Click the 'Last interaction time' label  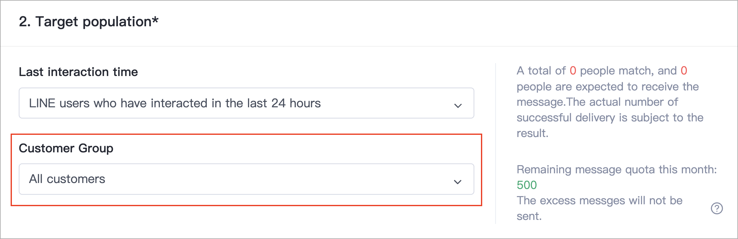78,72
